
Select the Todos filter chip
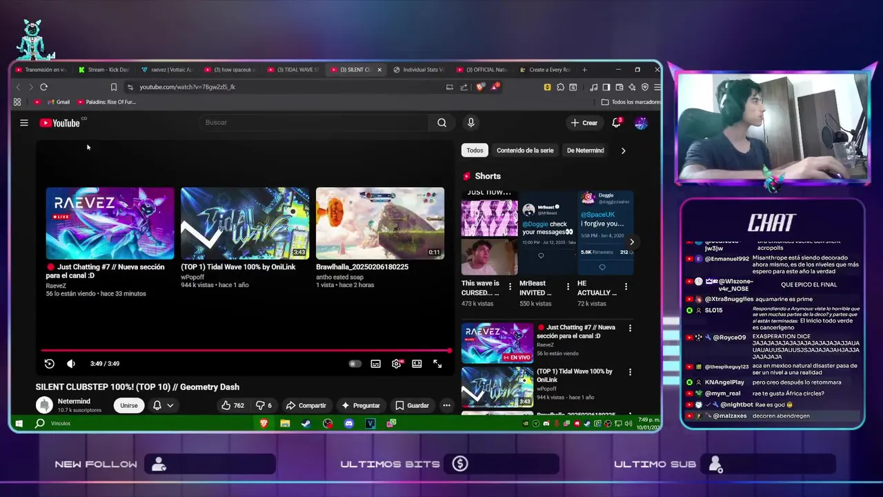[475, 150]
